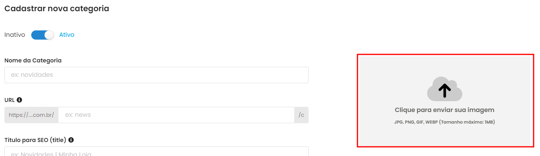Click the Ativo label

point(67,35)
